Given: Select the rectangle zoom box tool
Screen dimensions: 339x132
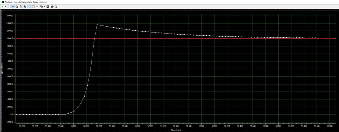Looking at the screenshot, I should tap(33, 7).
